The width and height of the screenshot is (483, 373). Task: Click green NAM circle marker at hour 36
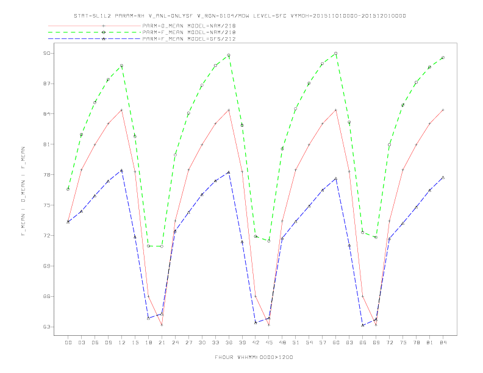(x=229, y=55)
